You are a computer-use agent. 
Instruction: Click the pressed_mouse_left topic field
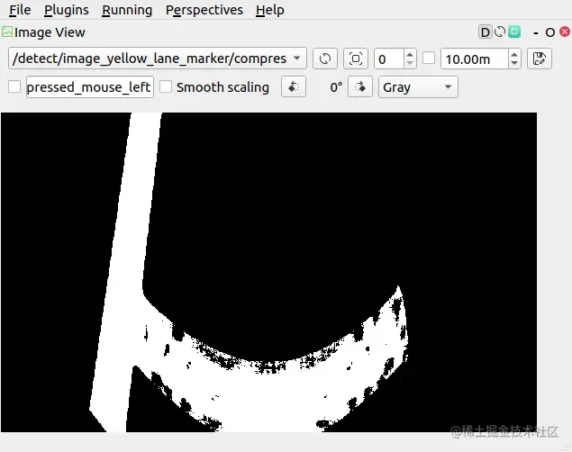(90, 87)
